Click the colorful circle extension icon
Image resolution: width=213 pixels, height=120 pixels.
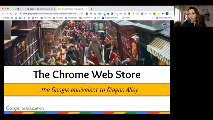(x=112, y=14)
